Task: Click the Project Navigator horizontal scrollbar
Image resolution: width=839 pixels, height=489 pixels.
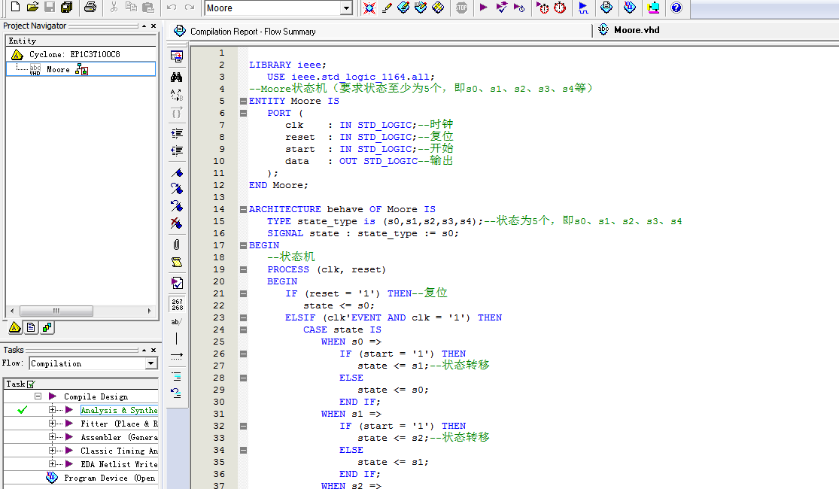Action: [56, 311]
